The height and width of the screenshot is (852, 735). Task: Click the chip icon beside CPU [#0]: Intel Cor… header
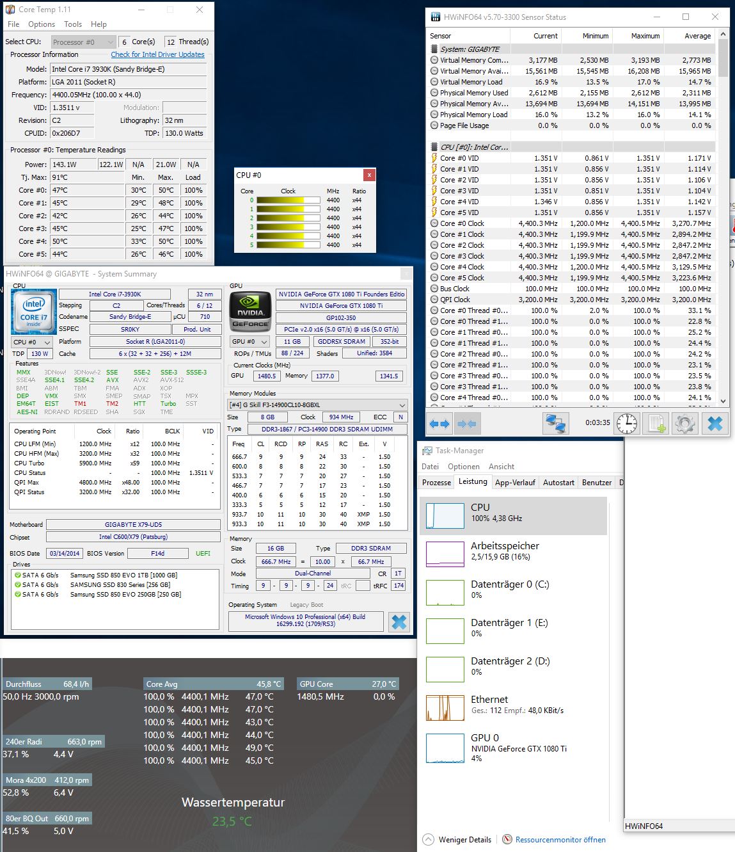435,147
